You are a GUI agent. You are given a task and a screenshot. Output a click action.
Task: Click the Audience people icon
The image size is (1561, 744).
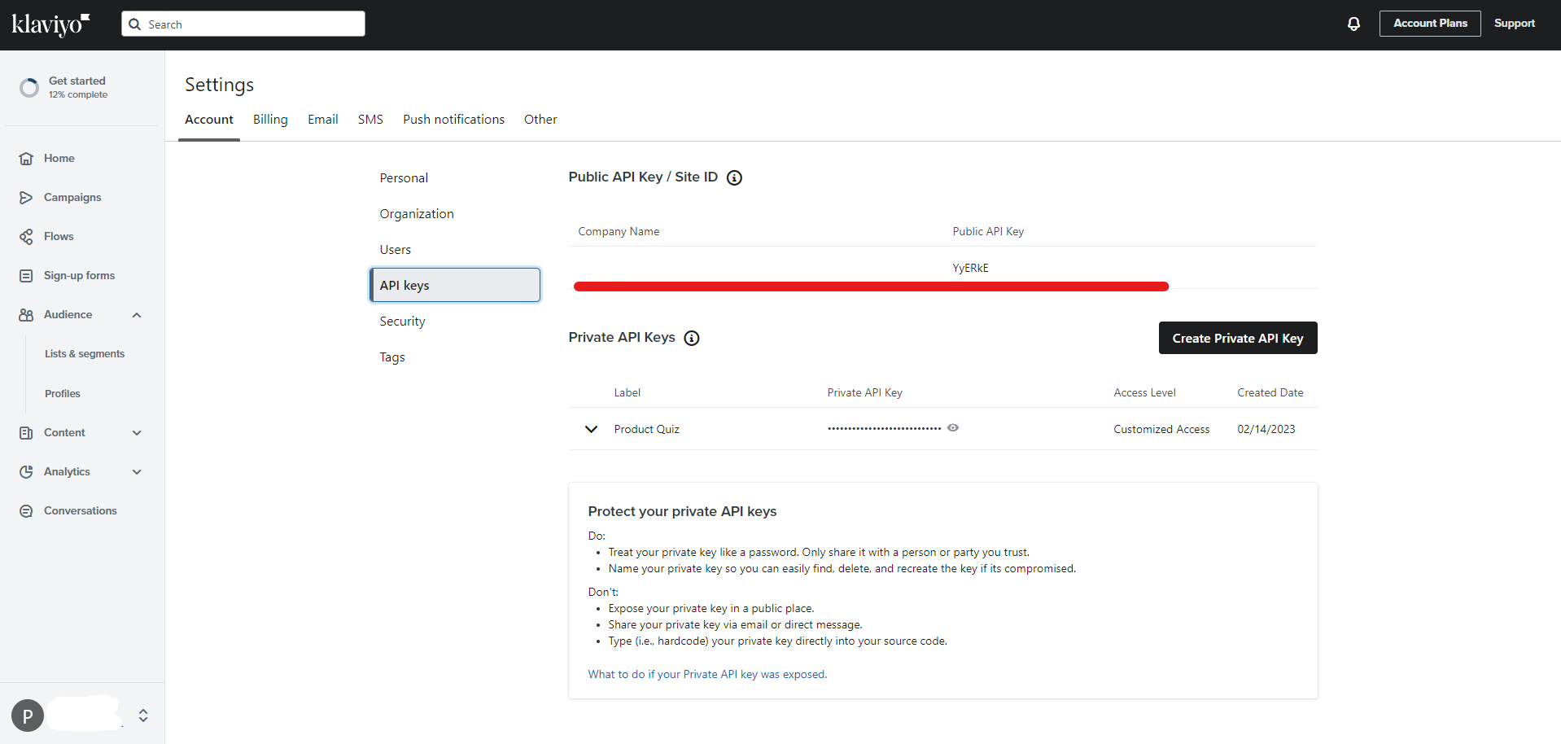click(26, 315)
